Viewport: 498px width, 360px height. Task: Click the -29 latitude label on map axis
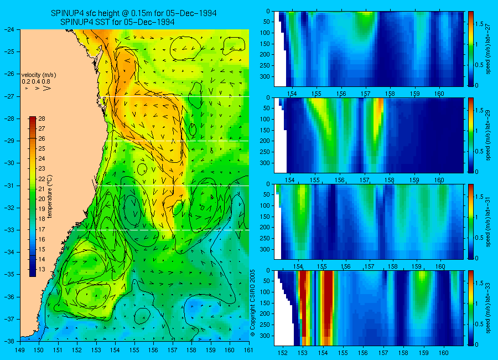[9, 141]
